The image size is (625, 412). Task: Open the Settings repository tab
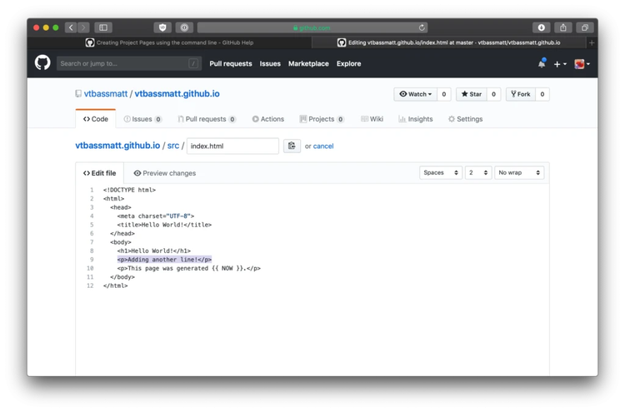[465, 119]
